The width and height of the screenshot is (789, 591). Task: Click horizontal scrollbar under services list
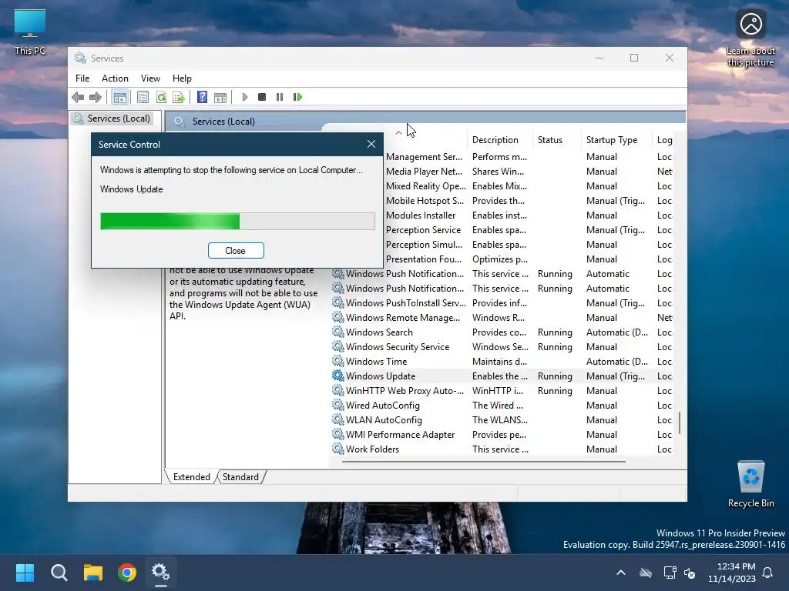[484, 462]
